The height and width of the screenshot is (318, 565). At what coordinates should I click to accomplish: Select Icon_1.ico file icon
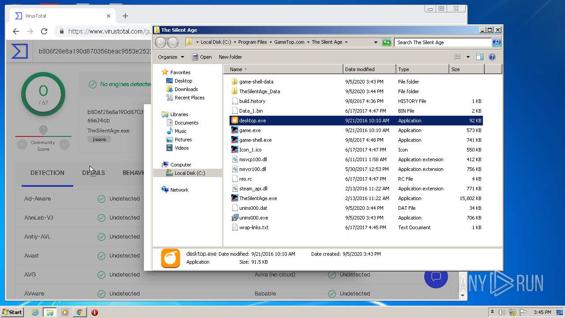tap(235, 150)
